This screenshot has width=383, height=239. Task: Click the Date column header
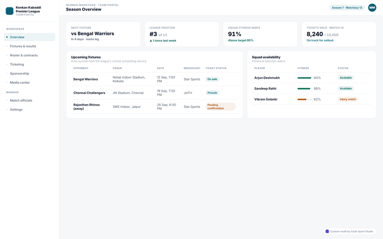pyautogui.click(x=161, y=68)
